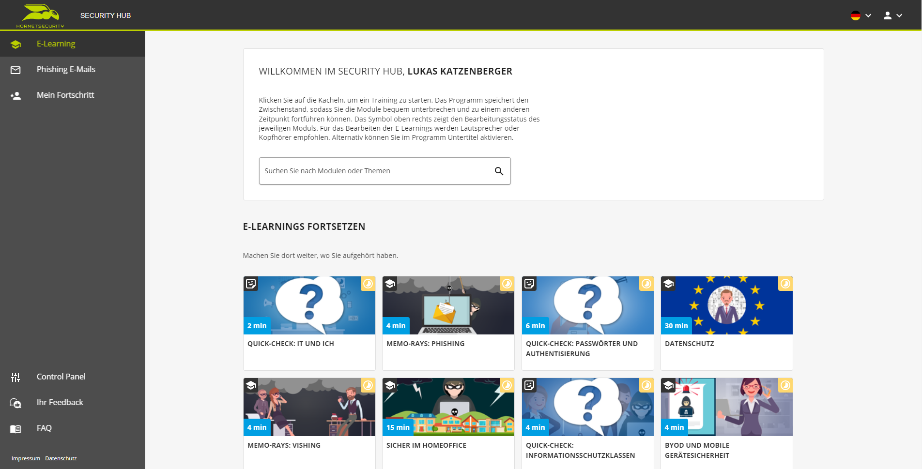Open the Datenschutz footer link
Viewport: 922px width, 469px height.
(x=61, y=458)
